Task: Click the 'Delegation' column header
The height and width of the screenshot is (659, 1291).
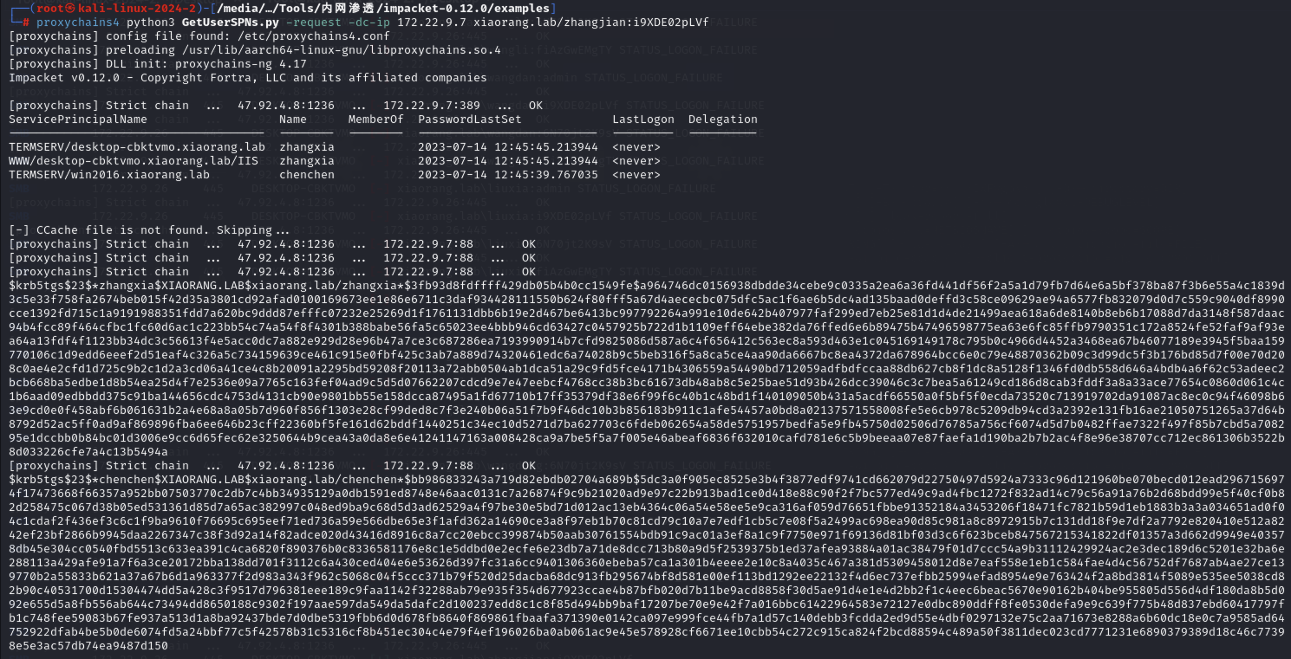Action: point(723,119)
